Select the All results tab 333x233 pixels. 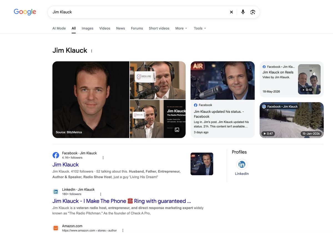coord(74,28)
